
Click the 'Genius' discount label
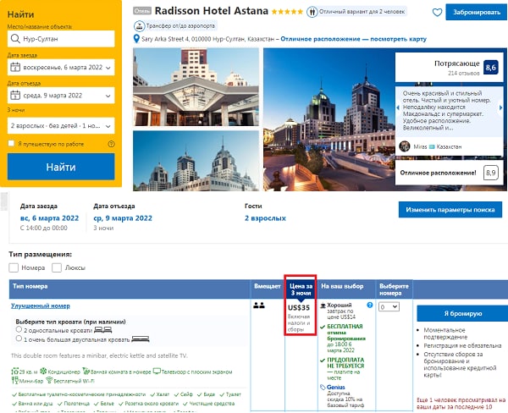click(336, 388)
